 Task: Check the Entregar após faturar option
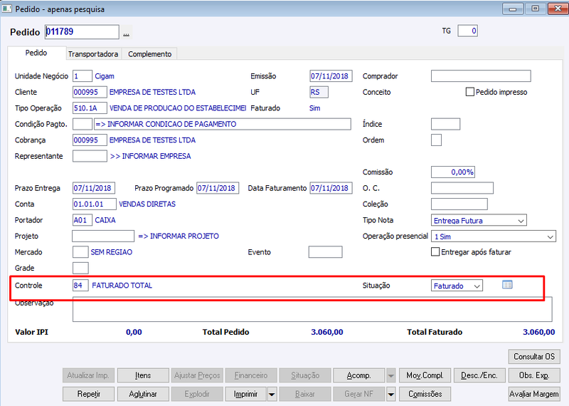(435, 251)
